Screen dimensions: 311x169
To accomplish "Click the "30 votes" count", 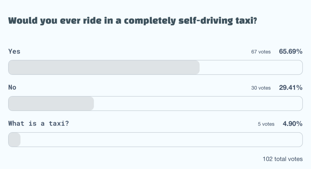I will click(x=261, y=88).
